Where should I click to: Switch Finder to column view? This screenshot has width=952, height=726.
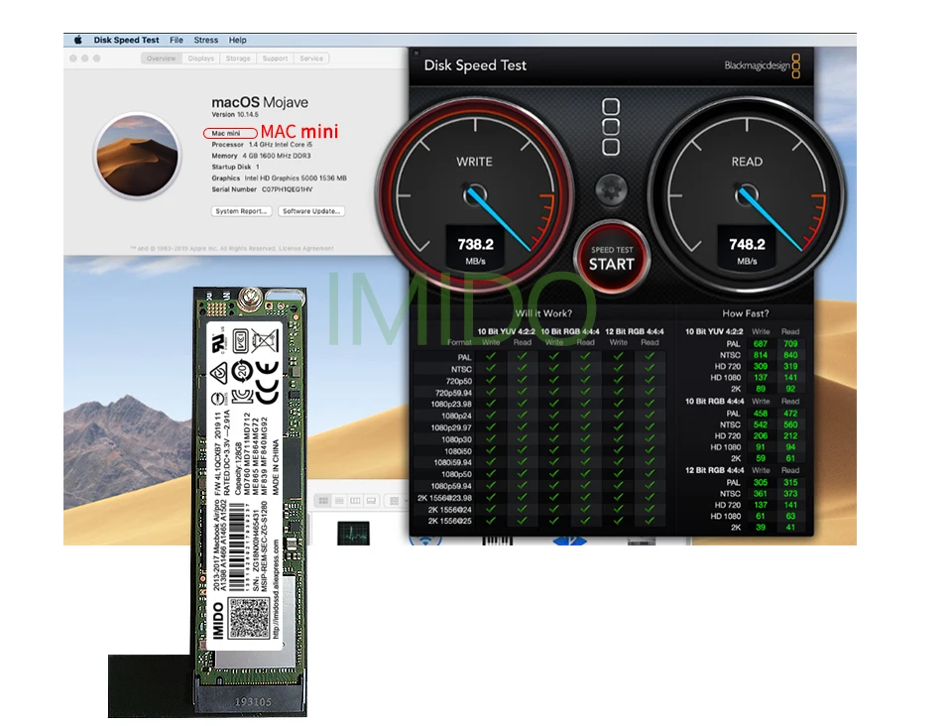tap(354, 501)
